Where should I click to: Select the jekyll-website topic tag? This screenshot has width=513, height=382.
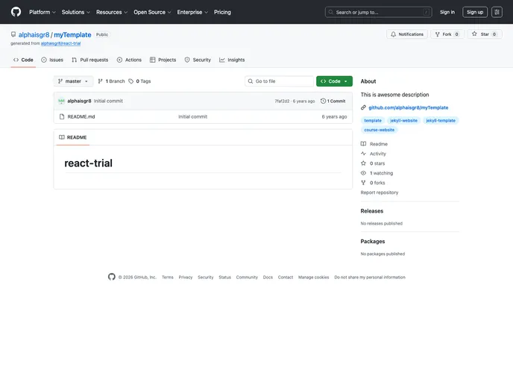click(x=404, y=120)
